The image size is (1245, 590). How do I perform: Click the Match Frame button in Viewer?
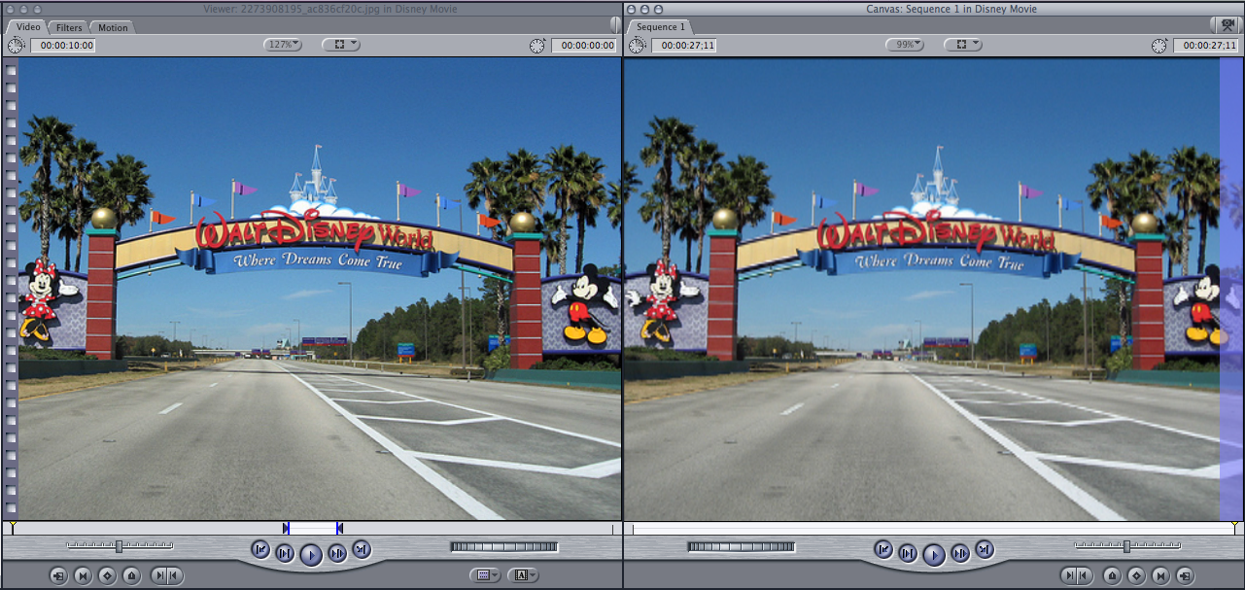[x=59, y=575]
